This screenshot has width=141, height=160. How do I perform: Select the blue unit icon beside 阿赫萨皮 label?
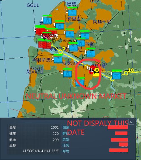point(58,60)
